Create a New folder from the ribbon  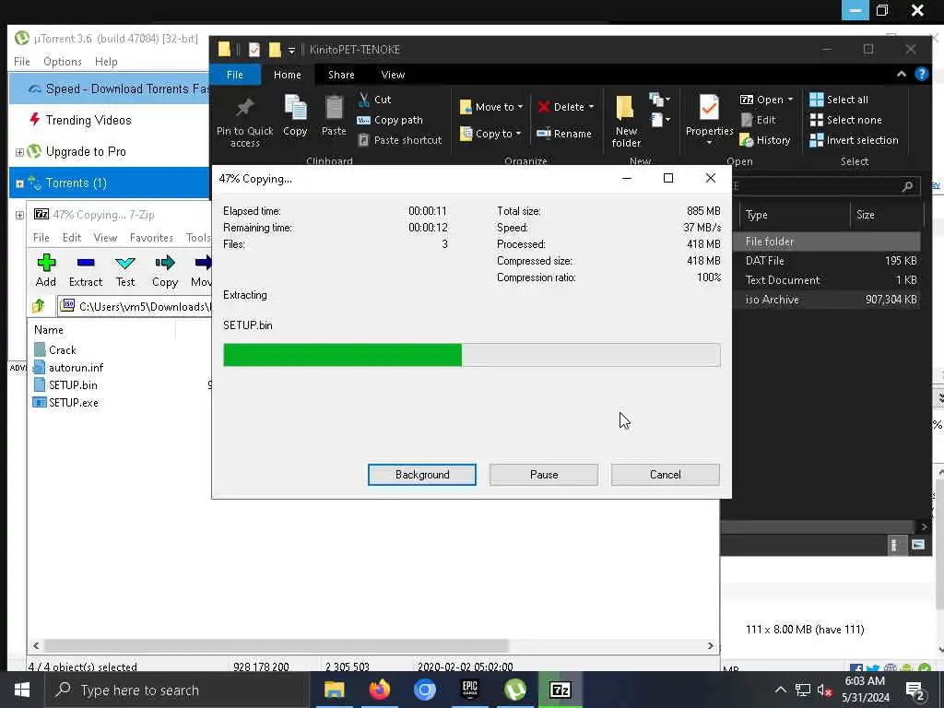(626, 122)
